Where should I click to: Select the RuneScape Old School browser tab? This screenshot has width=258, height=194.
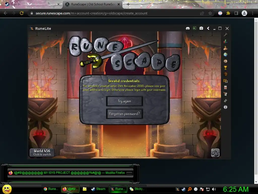point(93,4)
